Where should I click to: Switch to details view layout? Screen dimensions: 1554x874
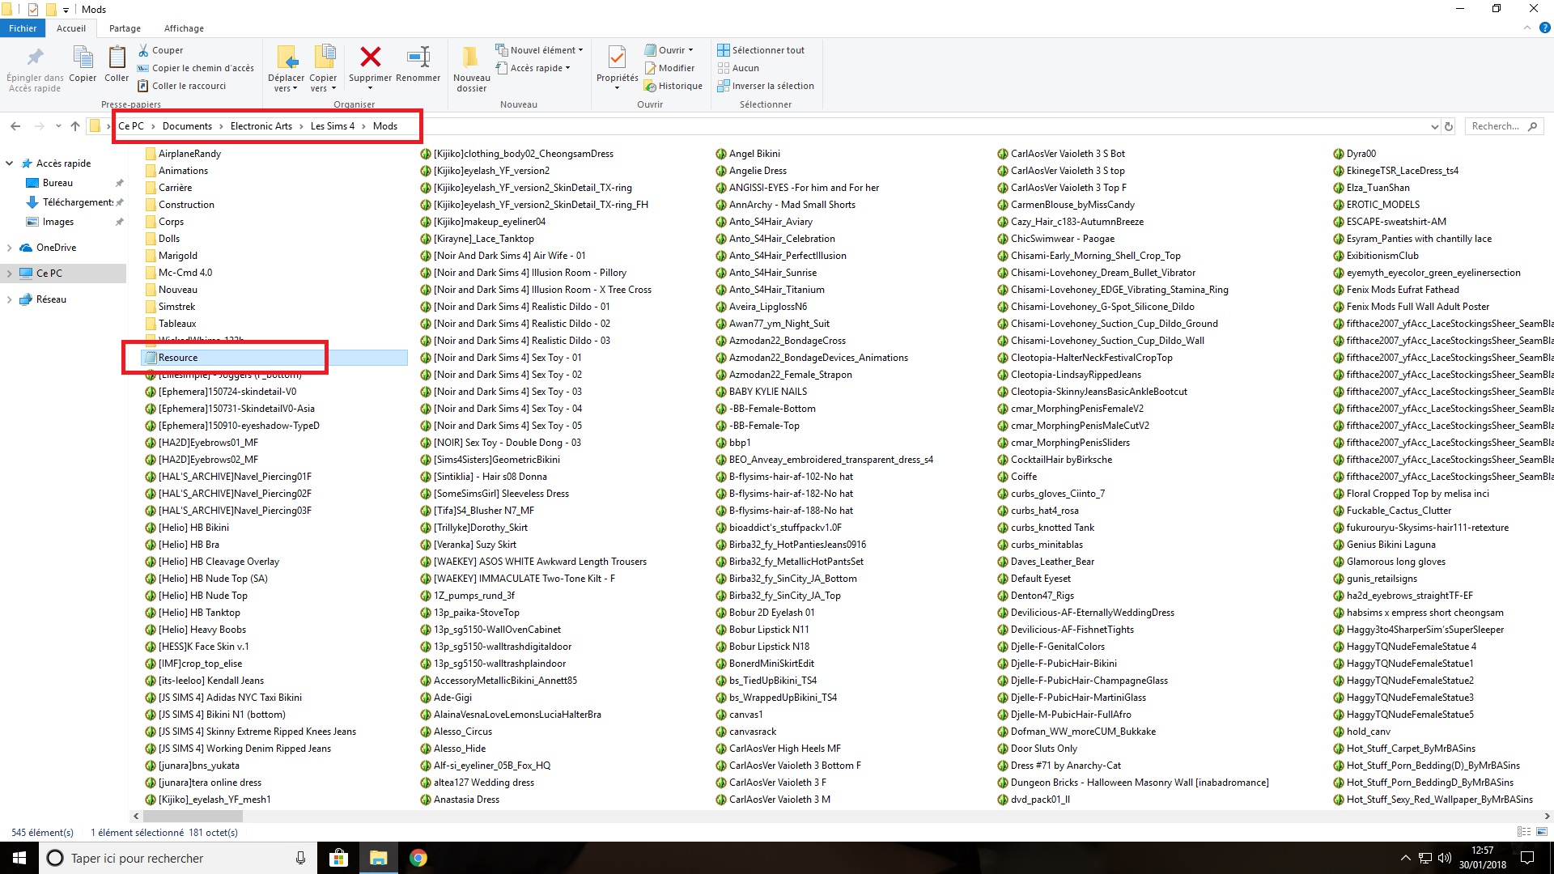1524,832
